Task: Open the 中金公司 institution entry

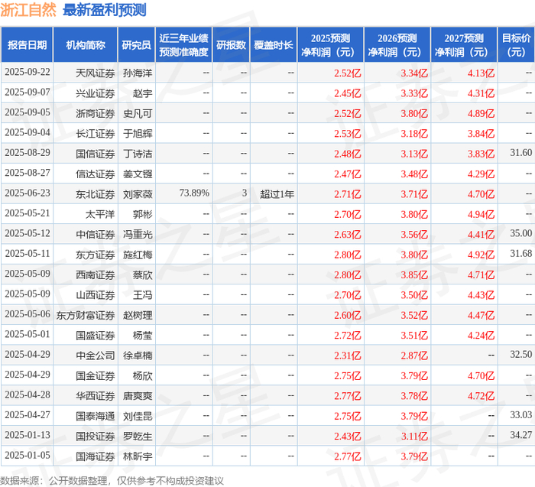Action: tap(96, 356)
